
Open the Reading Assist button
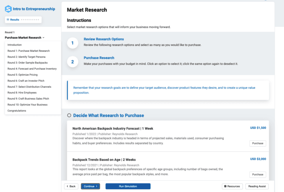pyautogui.click(x=257, y=186)
